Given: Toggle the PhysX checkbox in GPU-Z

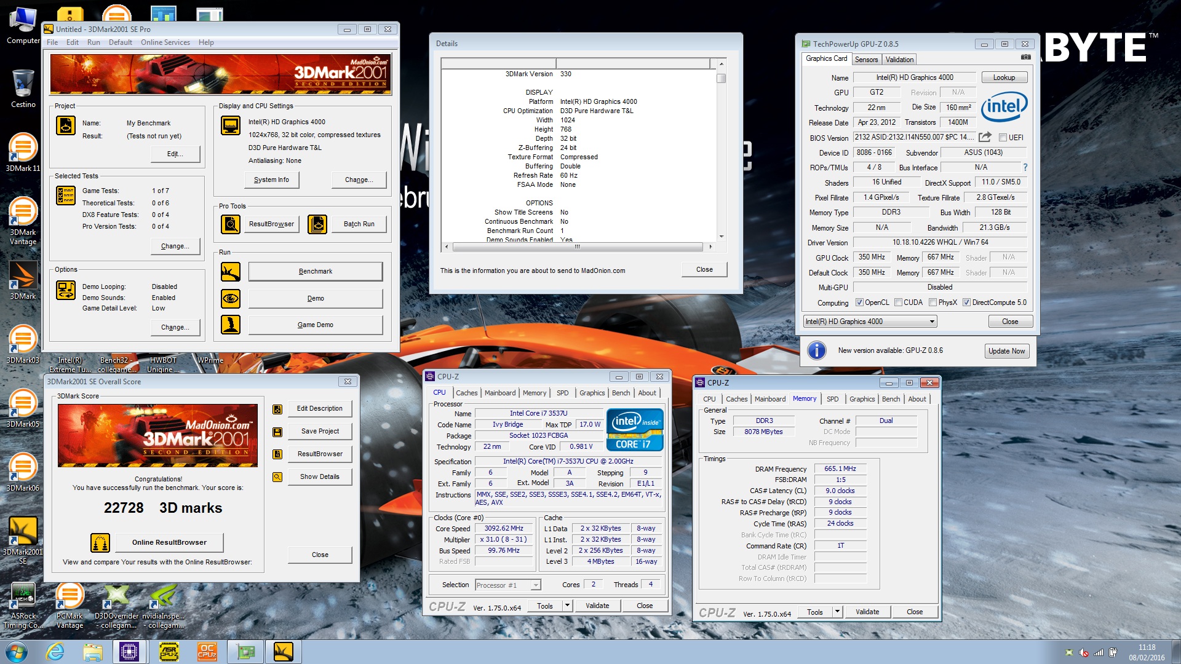Looking at the screenshot, I should (933, 302).
